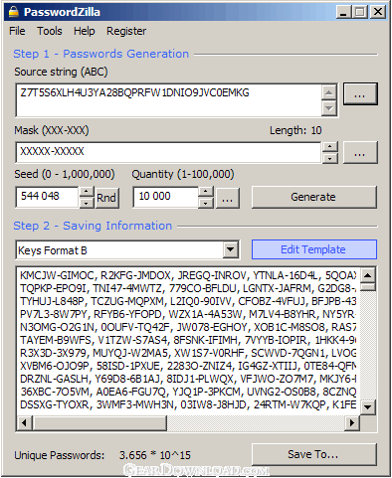The width and height of the screenshot is (392, 478).
Task: Open the Keys Format B dropdown
Action: pos(231,249)
